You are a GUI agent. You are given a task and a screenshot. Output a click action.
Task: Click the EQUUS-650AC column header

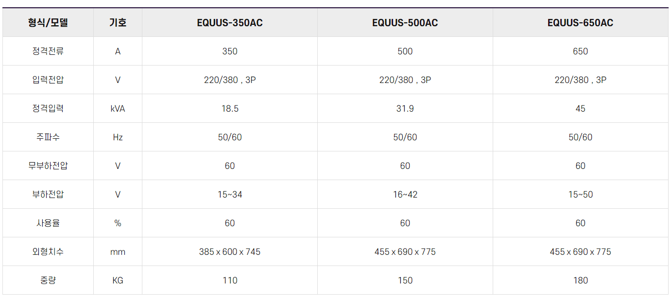point(581,23)
